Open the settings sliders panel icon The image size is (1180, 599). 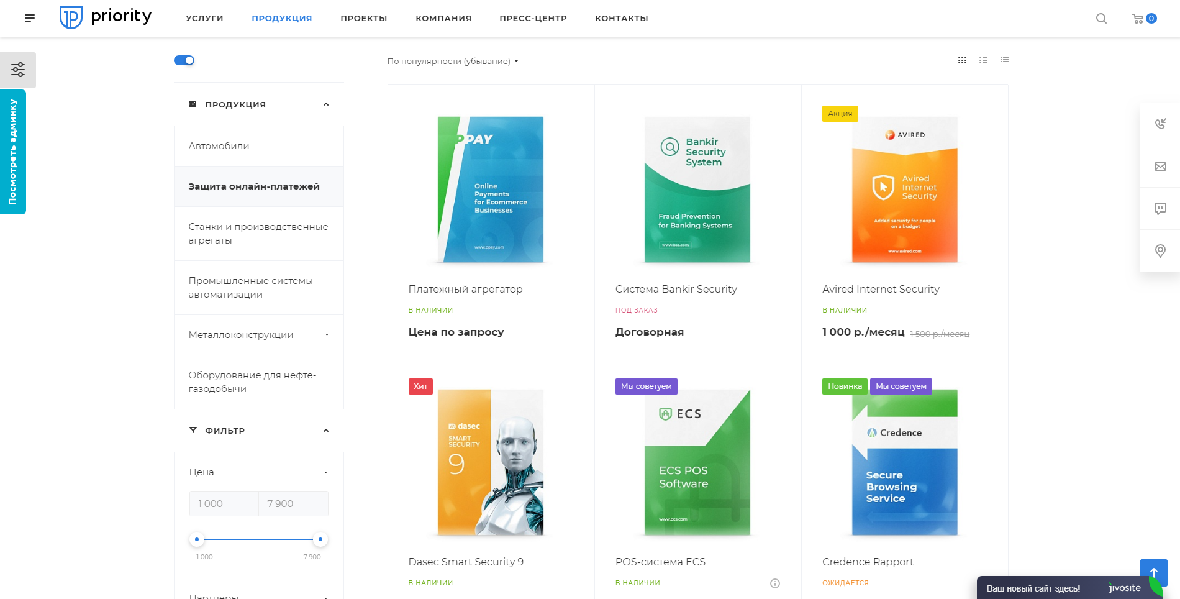click(18, 70)
